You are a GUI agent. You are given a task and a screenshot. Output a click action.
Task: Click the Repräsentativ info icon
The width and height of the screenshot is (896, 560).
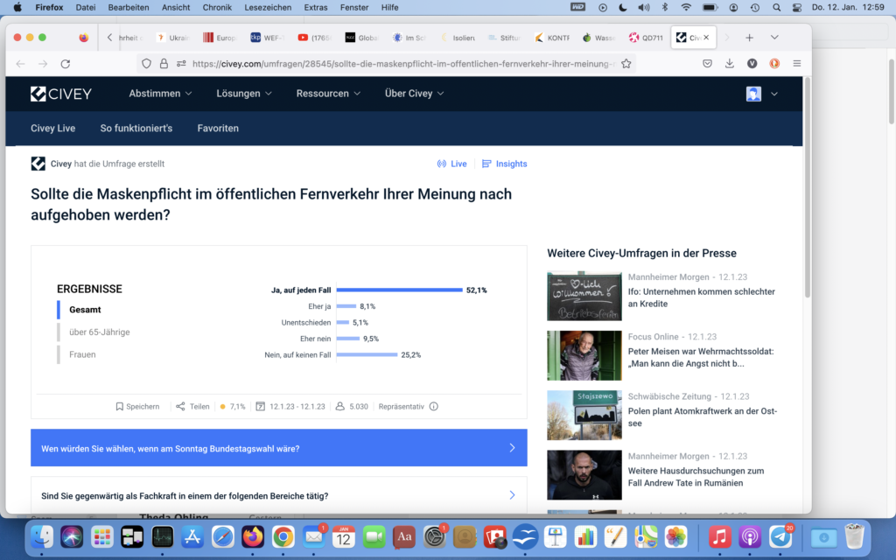(434, 406)
